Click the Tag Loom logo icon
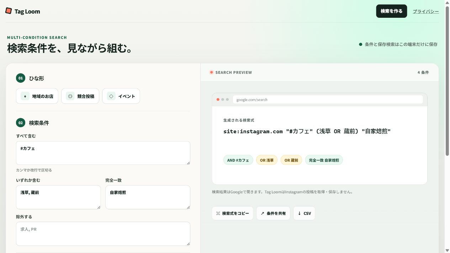Image resolution: width=450 pixels, height=253 pixels. point(9,11)
